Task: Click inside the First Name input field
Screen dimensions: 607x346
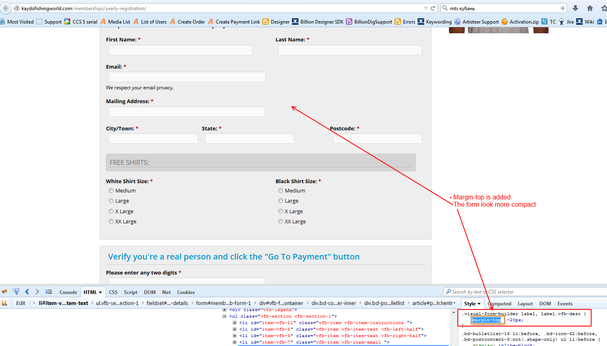Action: (x=180, y=50)
